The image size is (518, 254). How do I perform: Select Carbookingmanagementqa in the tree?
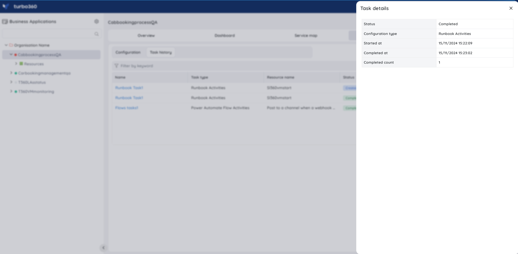[44, 73]
